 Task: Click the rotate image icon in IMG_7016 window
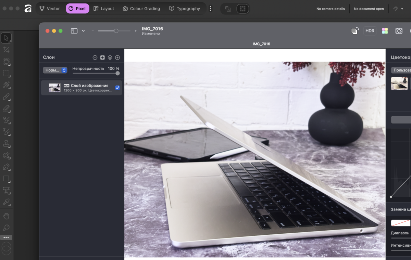(355, 31)
